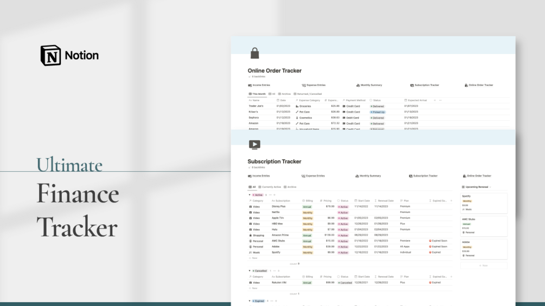The height and width of the screenshot is (306, 545).
Task: Collapse the Active group triangle
Action: pos(249,195)
